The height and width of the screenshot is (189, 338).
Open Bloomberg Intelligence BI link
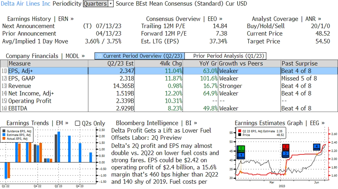pos(156,123)
